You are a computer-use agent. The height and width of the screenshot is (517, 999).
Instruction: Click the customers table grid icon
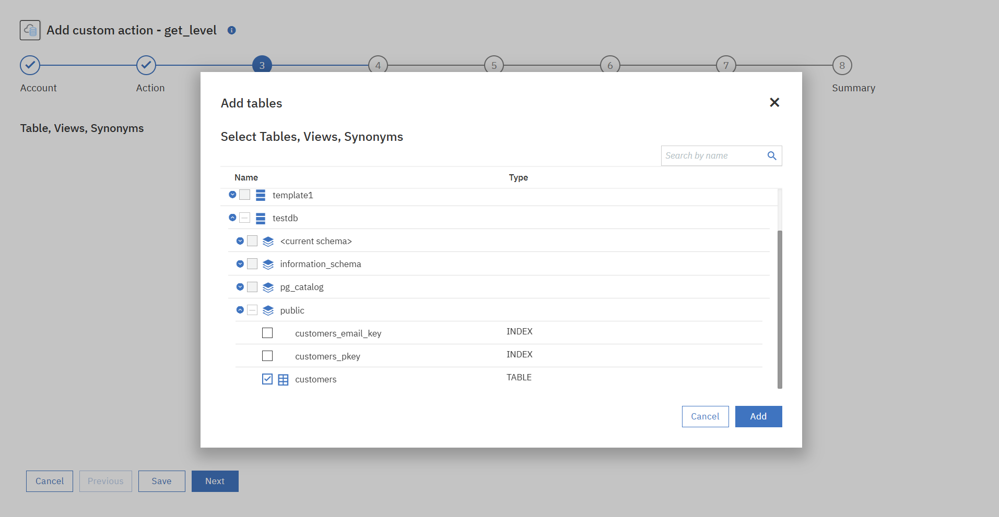pos(283,380)
